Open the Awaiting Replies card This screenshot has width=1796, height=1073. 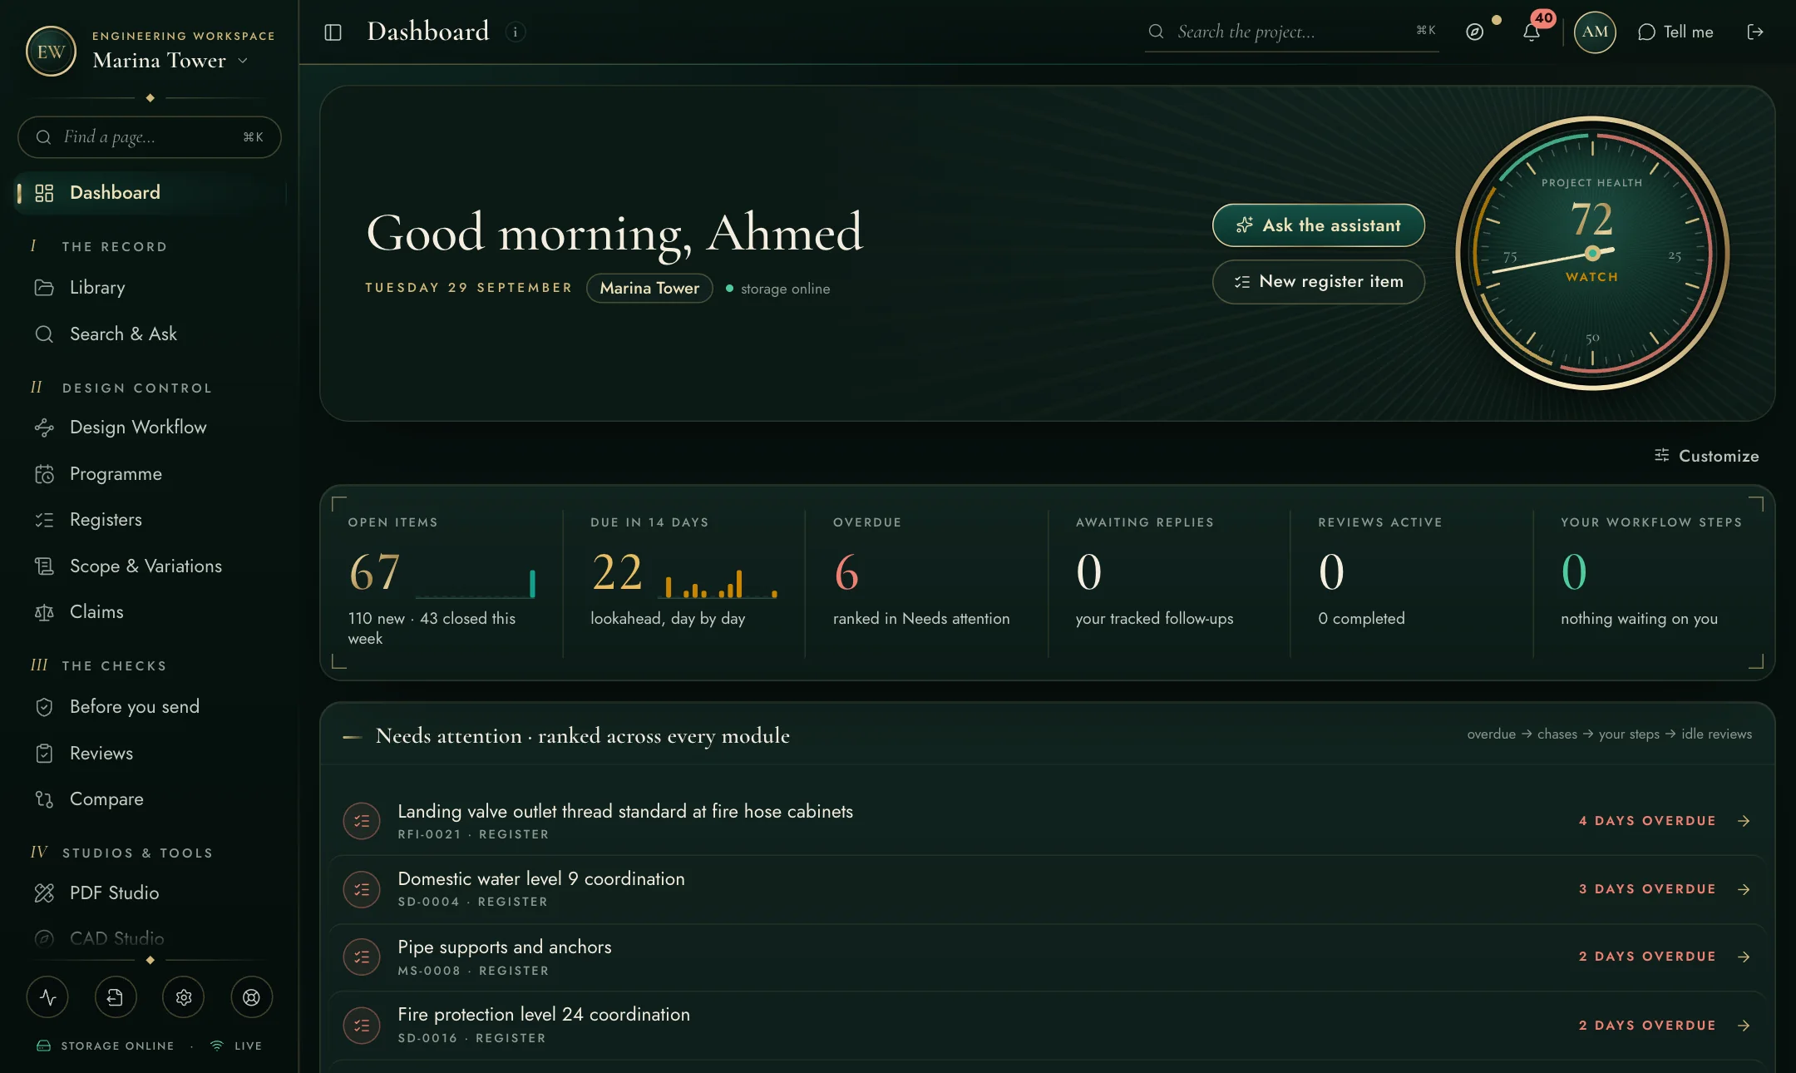click(1169, 582)
